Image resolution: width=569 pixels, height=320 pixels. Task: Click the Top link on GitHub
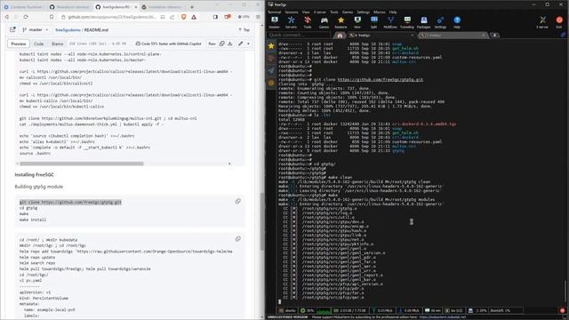point(244,29)
